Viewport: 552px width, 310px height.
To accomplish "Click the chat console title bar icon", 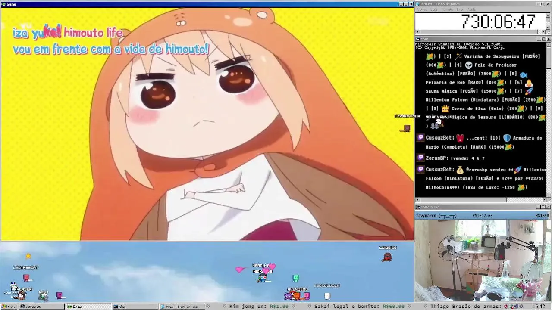I will click(x=418, y=39).
